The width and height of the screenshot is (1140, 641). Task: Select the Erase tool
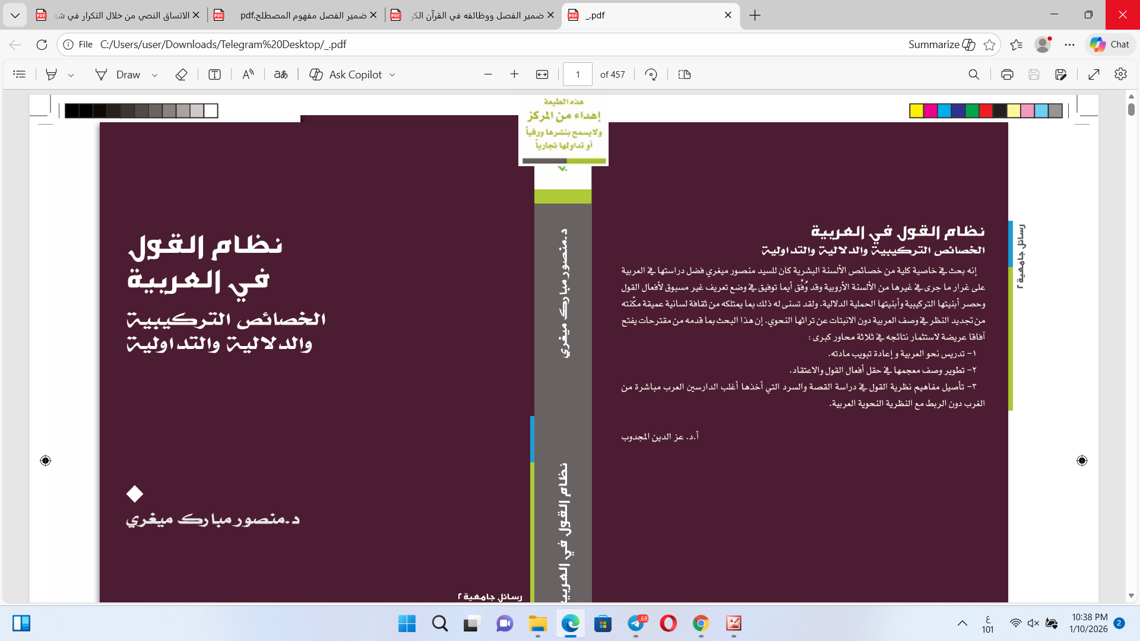pos(182,74)
